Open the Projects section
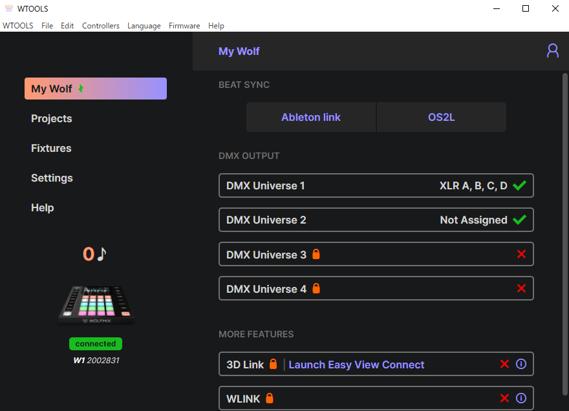The height and width of the screenshot is (411, 569). pyautogui.click(x=52, y=119)
